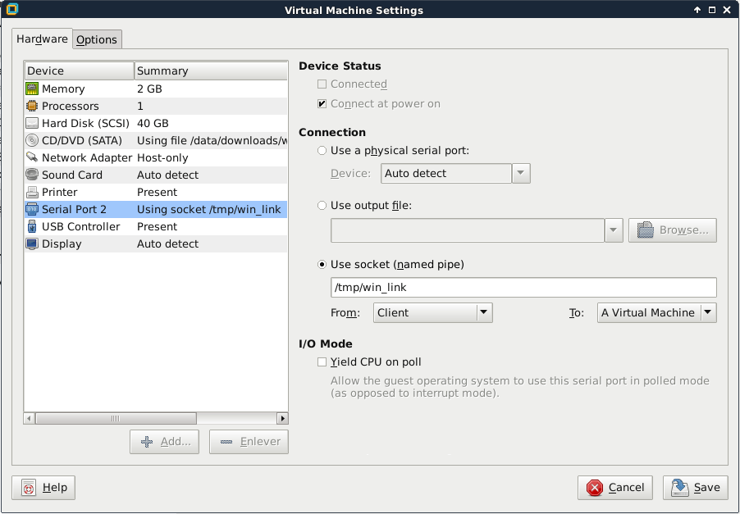This screenshot has height=514, width=740.
Task: Click the Save button
Action: pyautogui.click(x=695, y=487)
